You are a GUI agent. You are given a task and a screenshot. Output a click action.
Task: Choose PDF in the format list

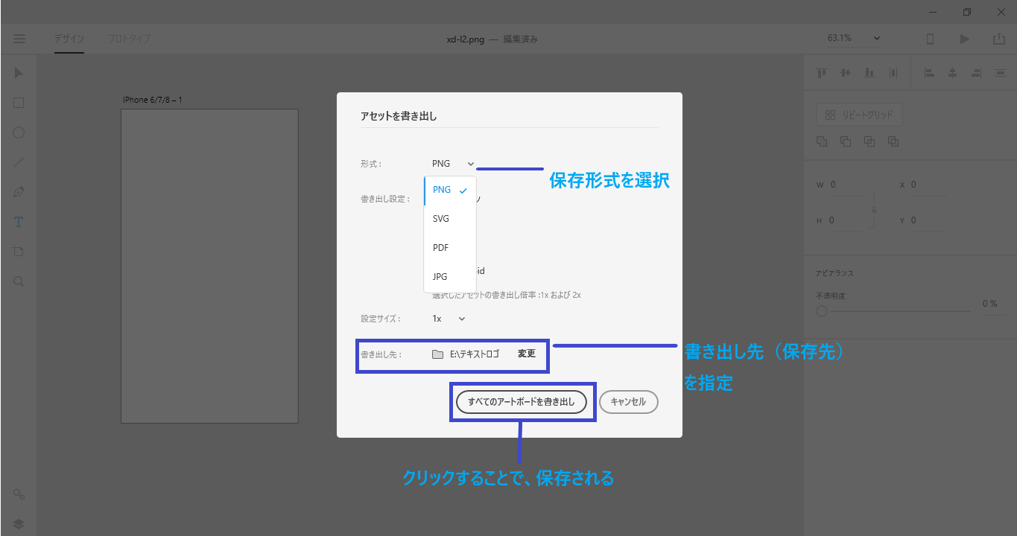[x=450, y=248]
